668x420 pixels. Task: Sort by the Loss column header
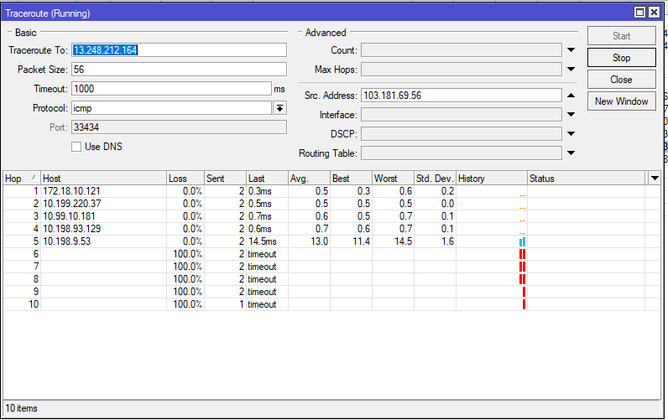pos(185,179)
